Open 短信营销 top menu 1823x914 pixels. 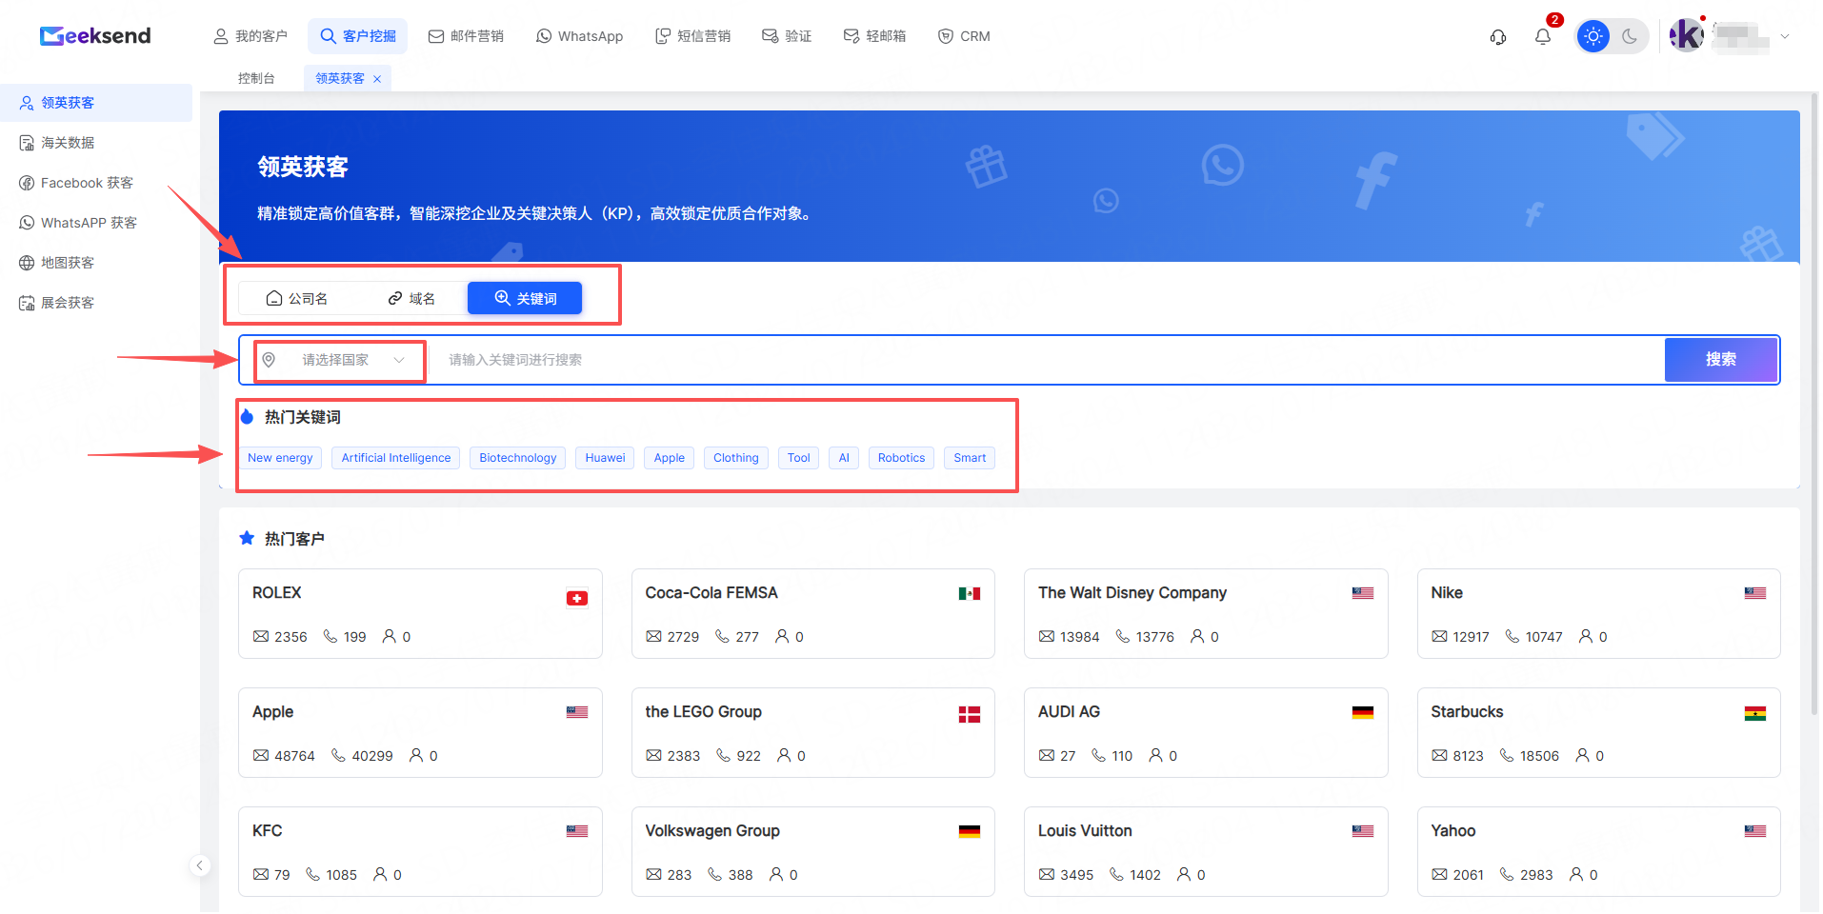pos(692,36)
